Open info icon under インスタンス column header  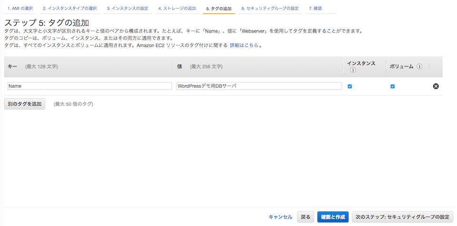pos(353,70)
